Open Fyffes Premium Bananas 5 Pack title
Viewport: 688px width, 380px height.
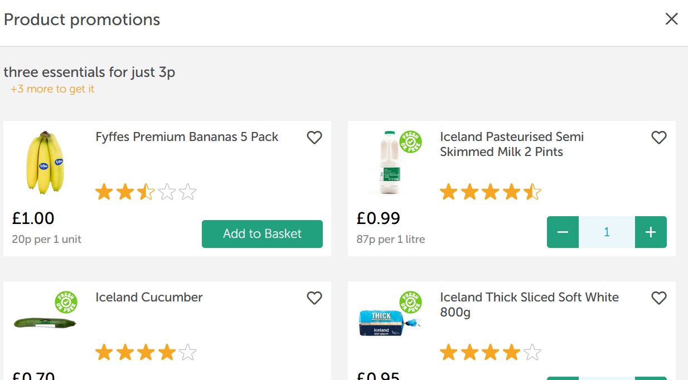tap(187, 137)
